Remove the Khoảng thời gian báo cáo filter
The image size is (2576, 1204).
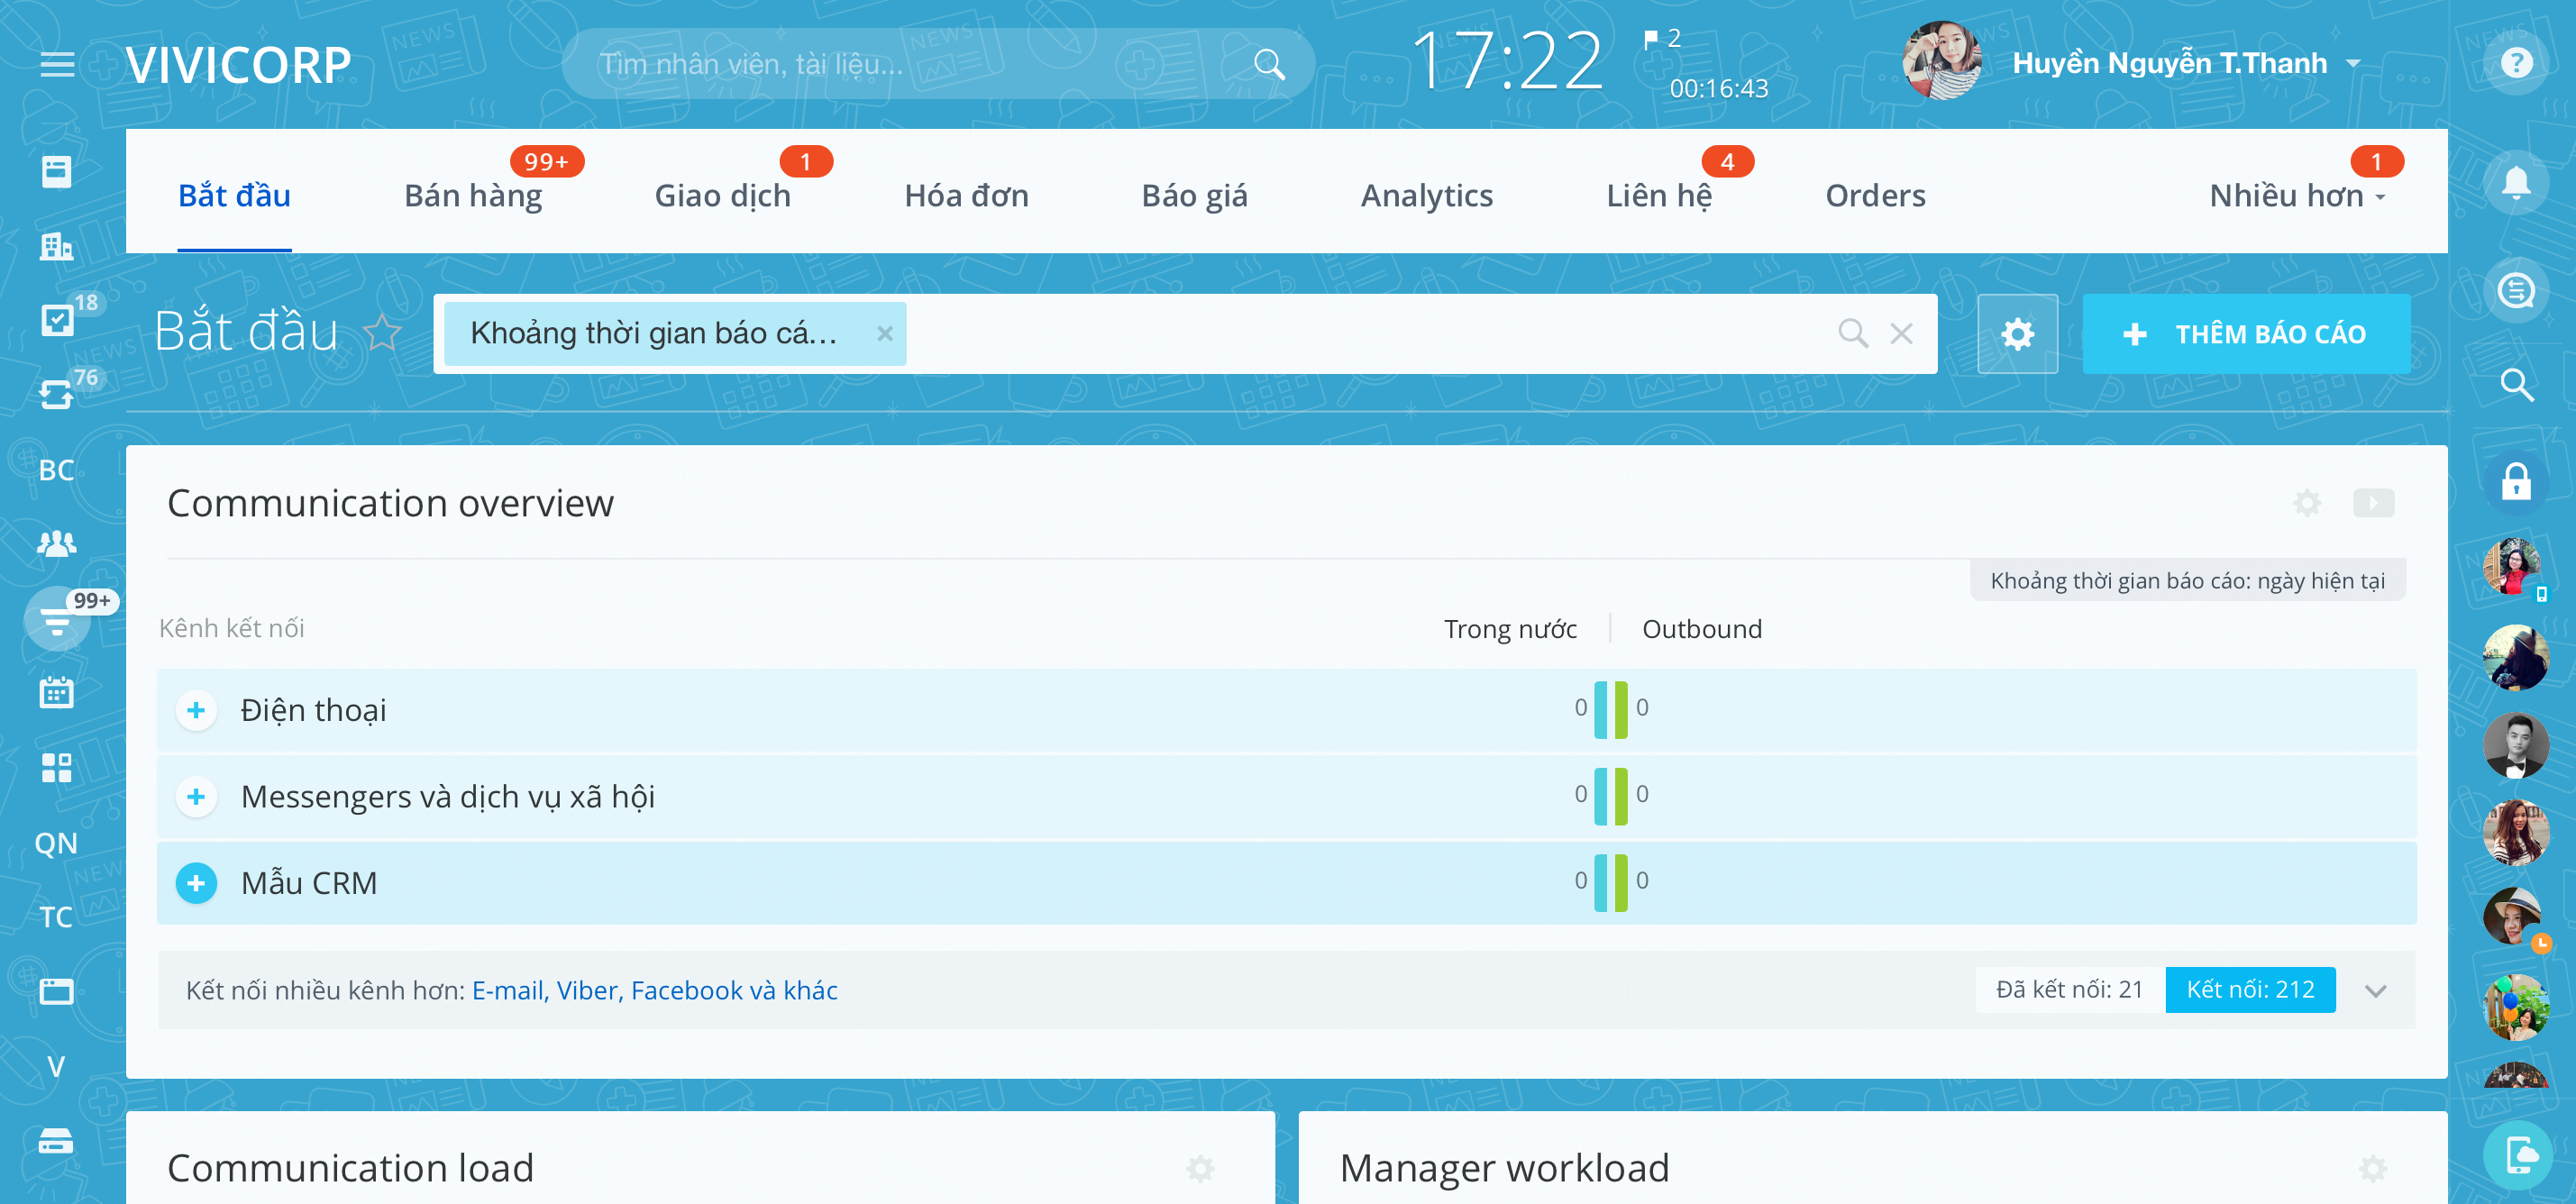pos(884,334)
